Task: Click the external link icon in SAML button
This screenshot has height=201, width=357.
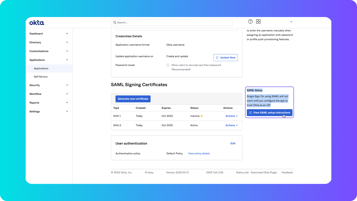Action: coord(250,113)
